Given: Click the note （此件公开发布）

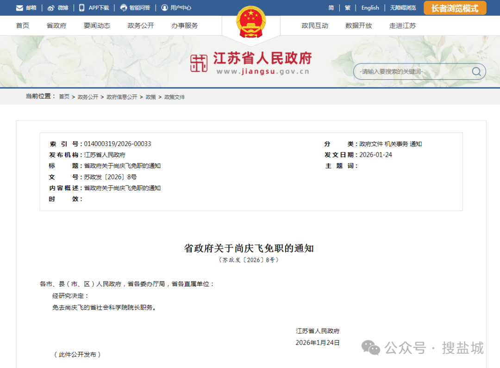Looking at the screenshot, I should point(77,354).
